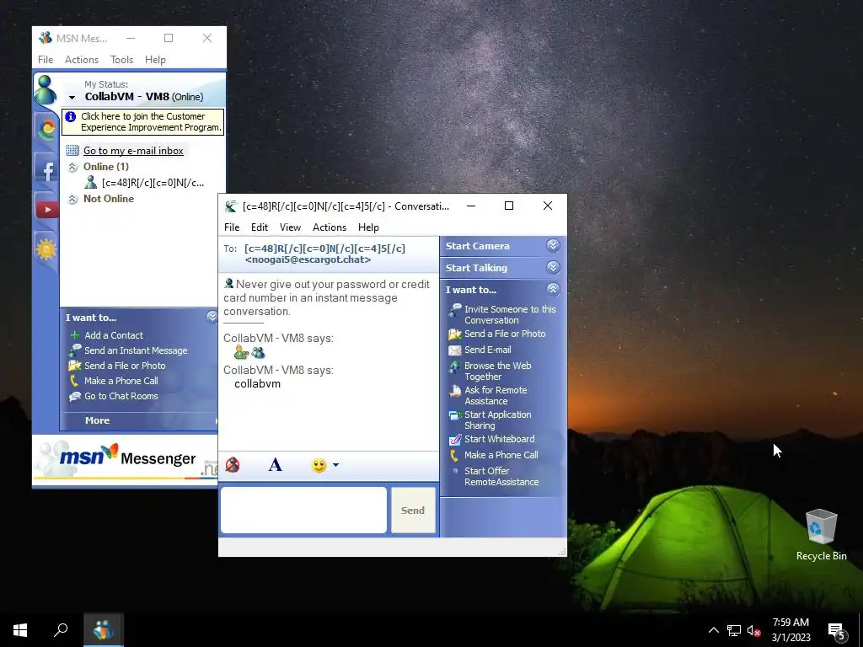863x647 pixels.
Task: Open the Tools menu in MSN Messenger
Action: click(x=121, y=60)
